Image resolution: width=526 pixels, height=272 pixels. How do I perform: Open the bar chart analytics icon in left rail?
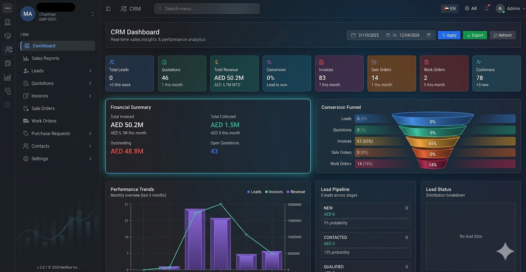7,77
